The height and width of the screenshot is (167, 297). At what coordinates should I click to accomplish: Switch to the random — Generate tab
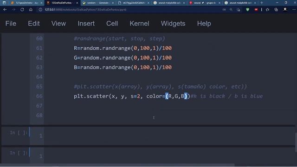click(x=98, y=3)
